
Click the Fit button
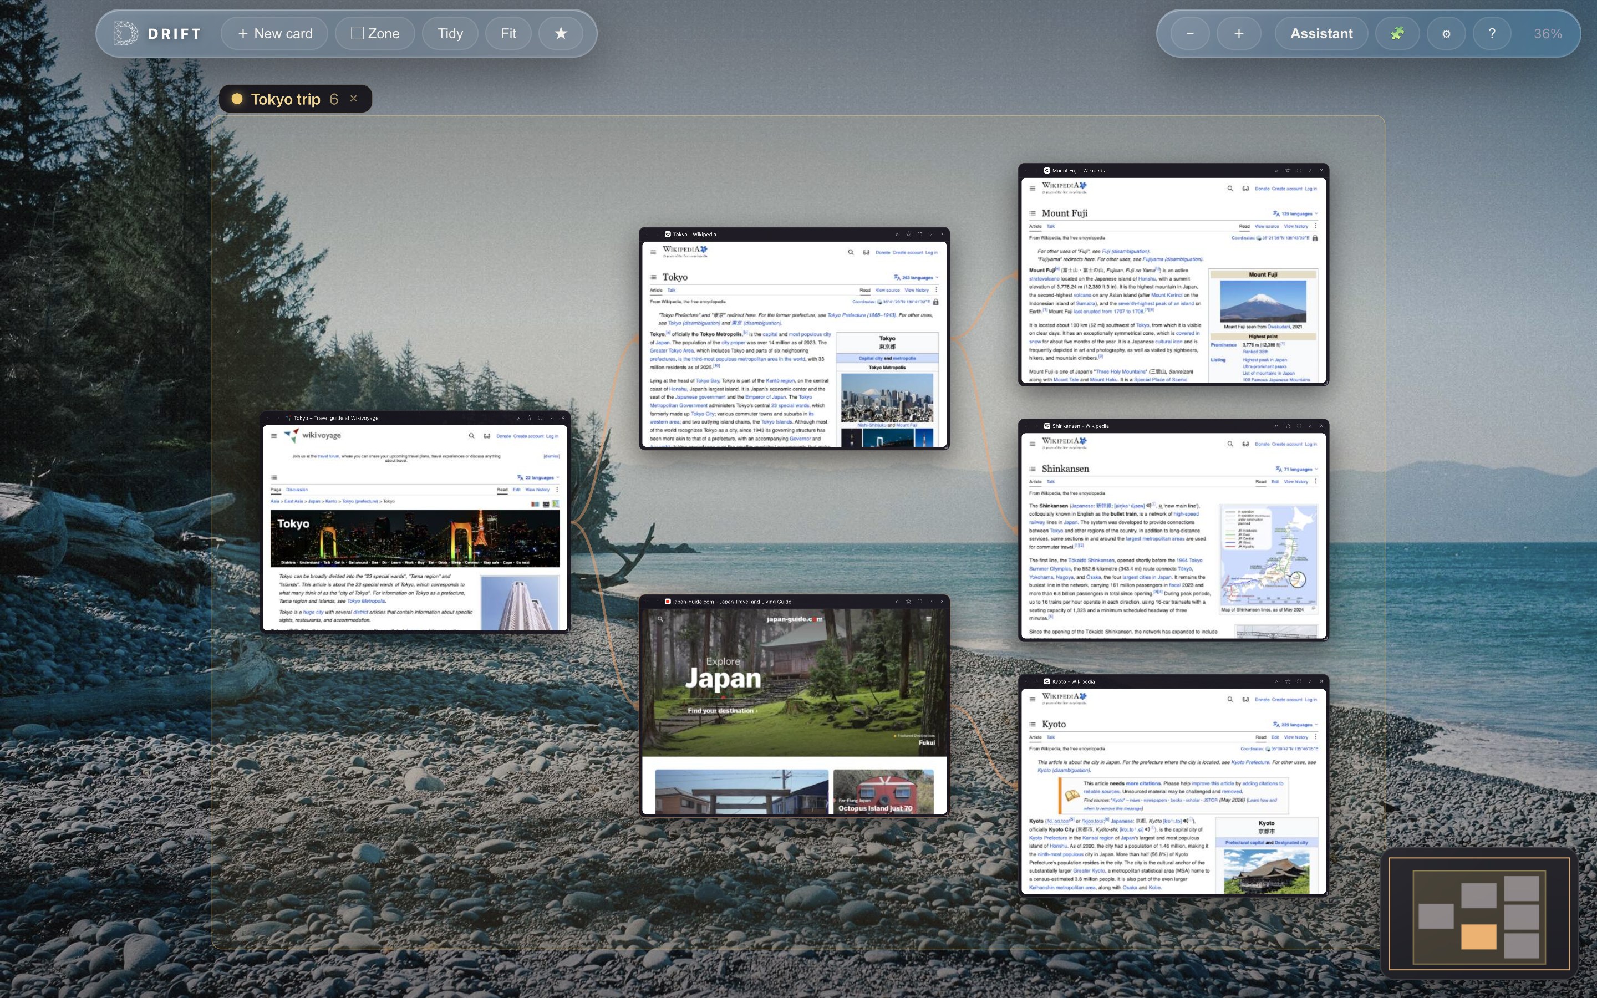coord(508,34)
